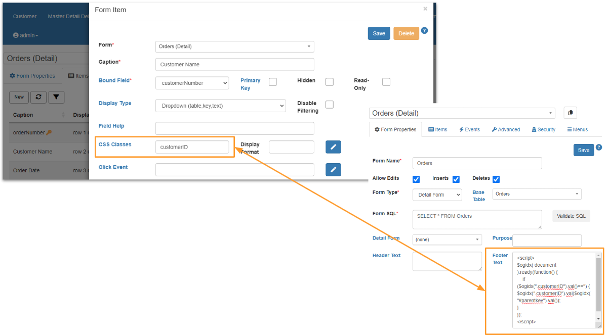Click into the CSS Classes input field
The height and width of the screenshot is (336, 608).
[192, 147]
